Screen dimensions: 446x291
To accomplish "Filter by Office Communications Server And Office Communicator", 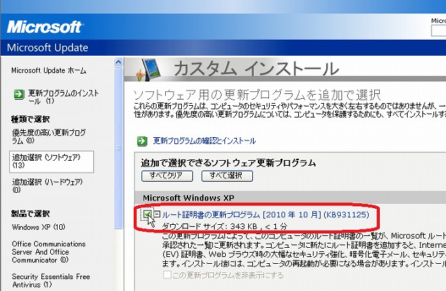I will tap(49, 252).
